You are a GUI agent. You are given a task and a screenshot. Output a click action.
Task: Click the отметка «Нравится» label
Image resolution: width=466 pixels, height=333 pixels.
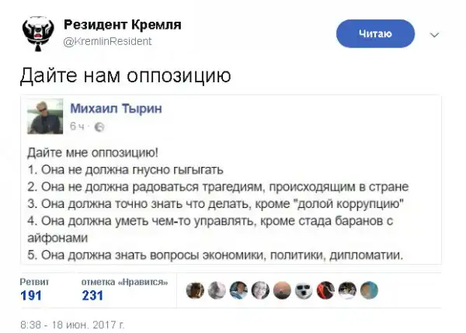124,281
